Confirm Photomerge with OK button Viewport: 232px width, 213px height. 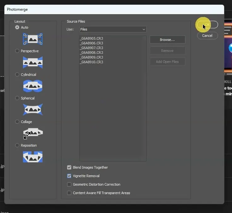pyautogui.click(x=207, y=25)
